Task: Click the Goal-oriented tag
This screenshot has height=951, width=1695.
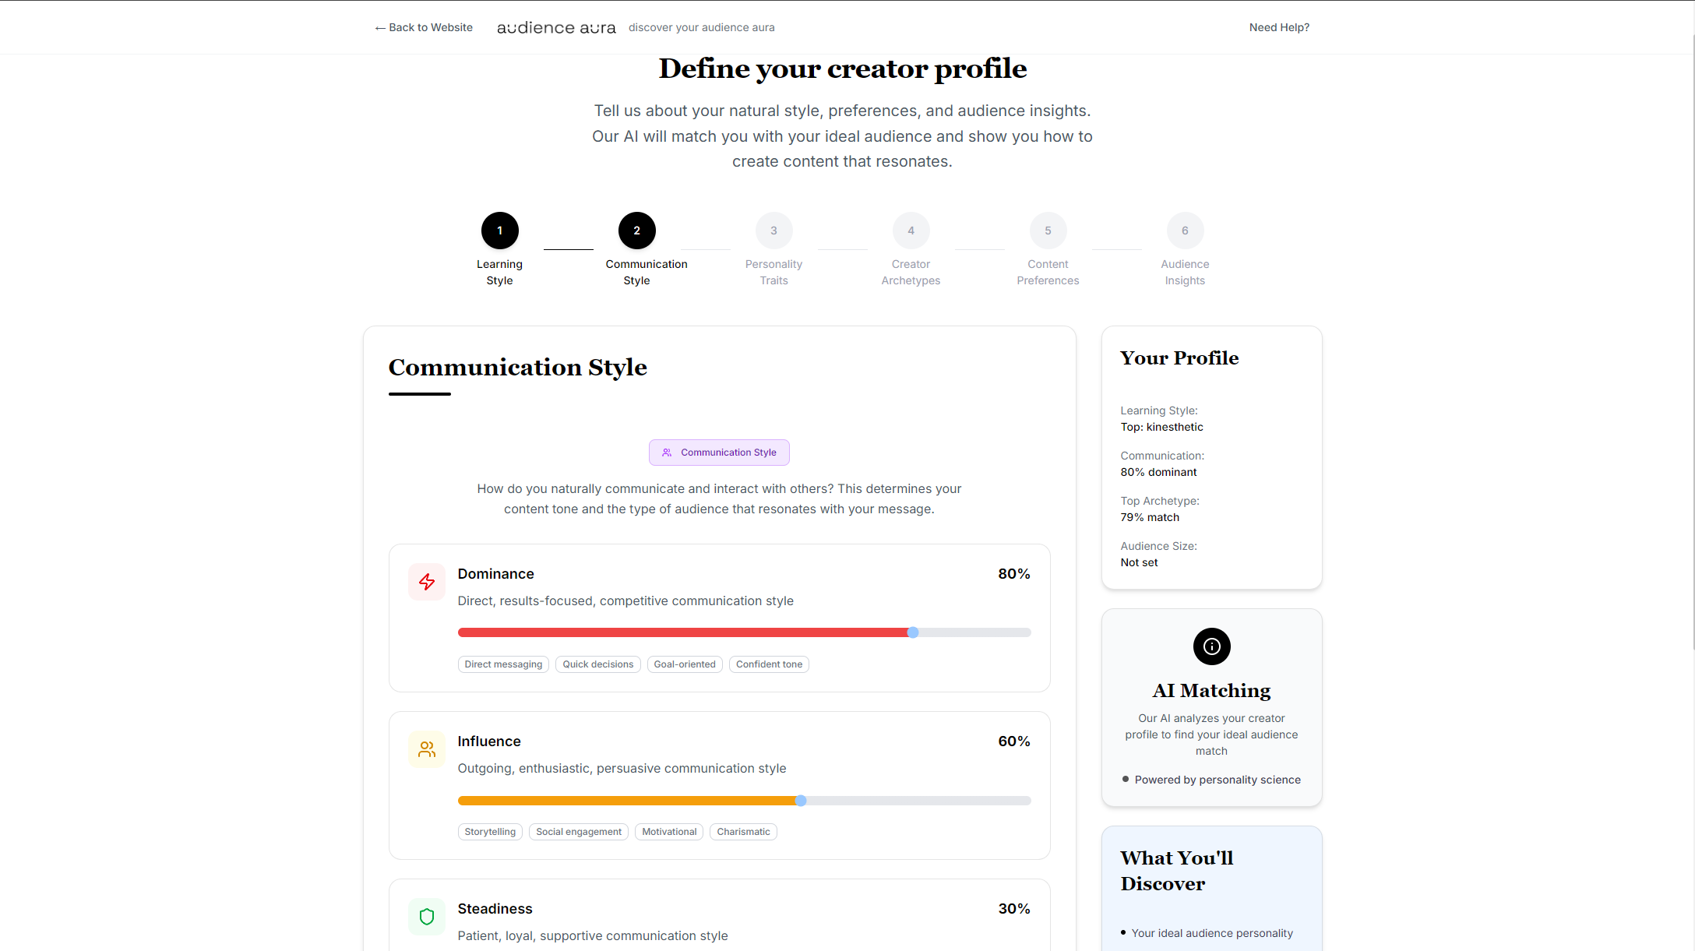Action: (685, 664)
